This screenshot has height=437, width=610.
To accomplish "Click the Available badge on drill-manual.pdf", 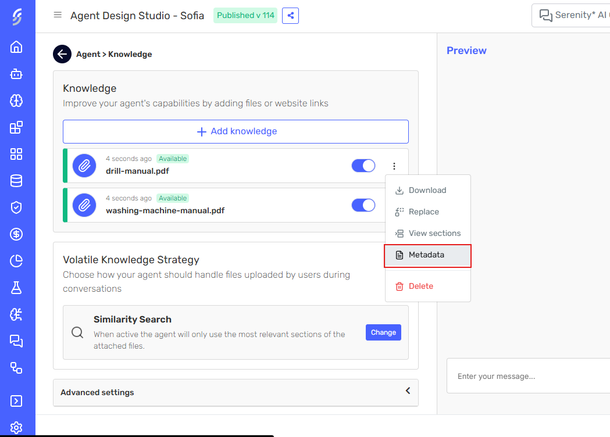I will click(x=173, y=159).
